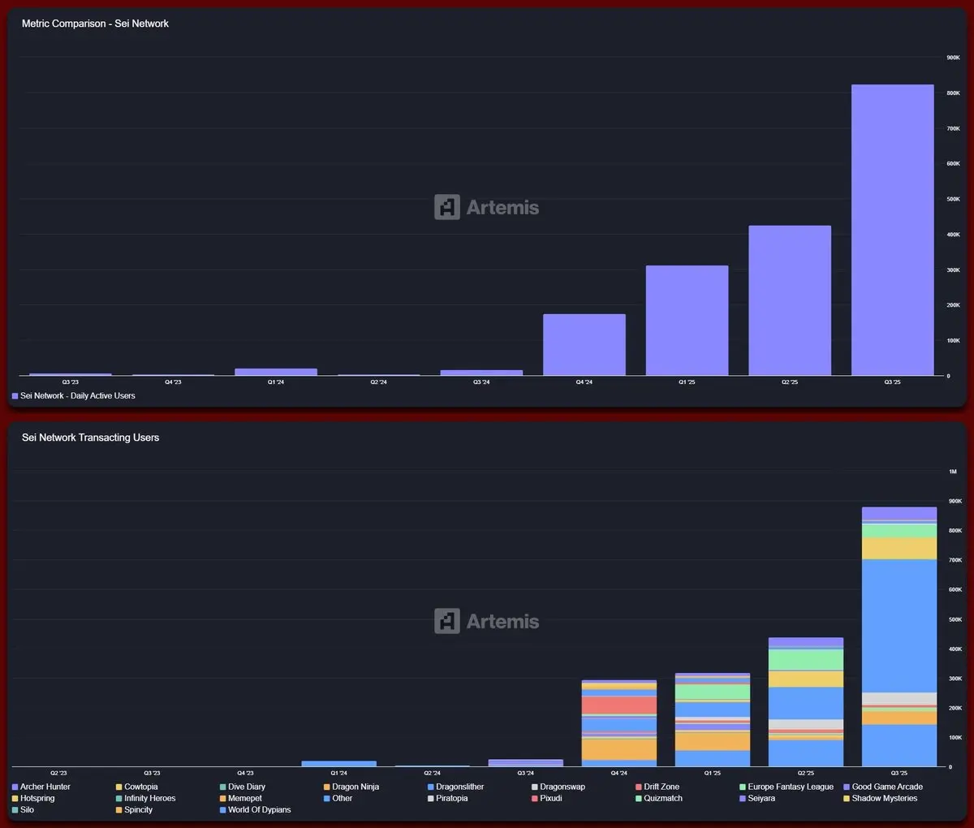This screenshot has height=828, width=974.
Task: Toggle the Archer Hunter legend entry
Action: [x=41, y=787]
